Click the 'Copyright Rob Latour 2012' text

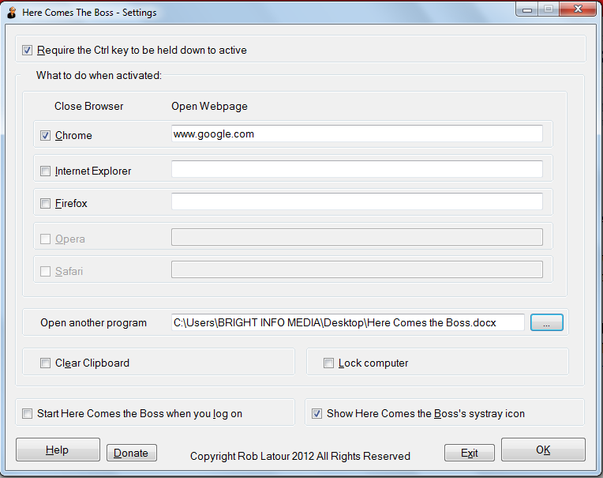(x=252, y=456)
